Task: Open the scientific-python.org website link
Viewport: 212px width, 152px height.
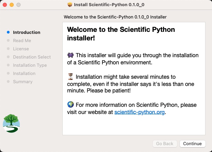Action: pos(140,112)
